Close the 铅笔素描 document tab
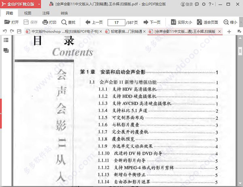This screenshot has height=187, width=243. tap(144, 32)
